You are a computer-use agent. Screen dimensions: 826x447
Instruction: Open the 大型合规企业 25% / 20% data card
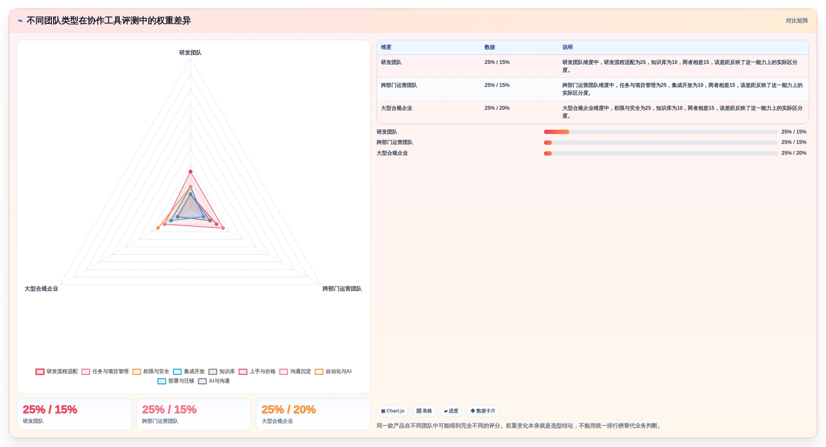pyautogui.click(x=313, y=414)
